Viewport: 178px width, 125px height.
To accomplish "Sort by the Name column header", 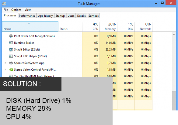I will (x=30, y=26).
